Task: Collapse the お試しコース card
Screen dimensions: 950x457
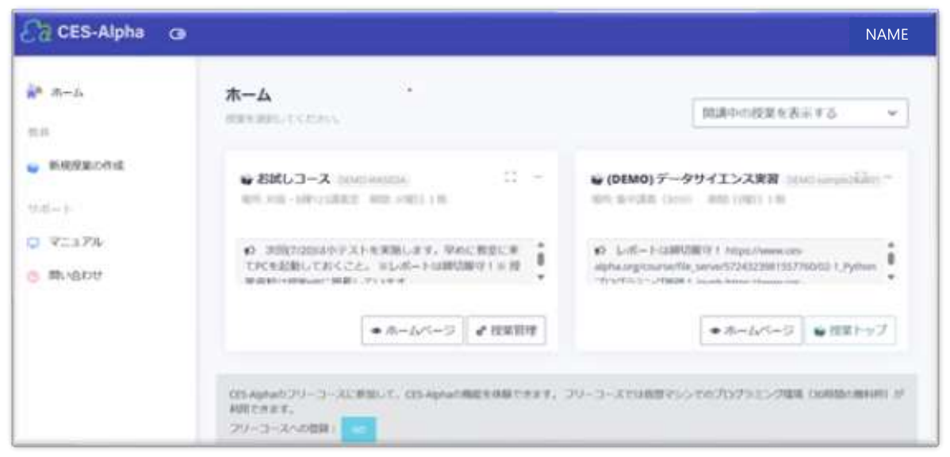Action: [538, 176]
